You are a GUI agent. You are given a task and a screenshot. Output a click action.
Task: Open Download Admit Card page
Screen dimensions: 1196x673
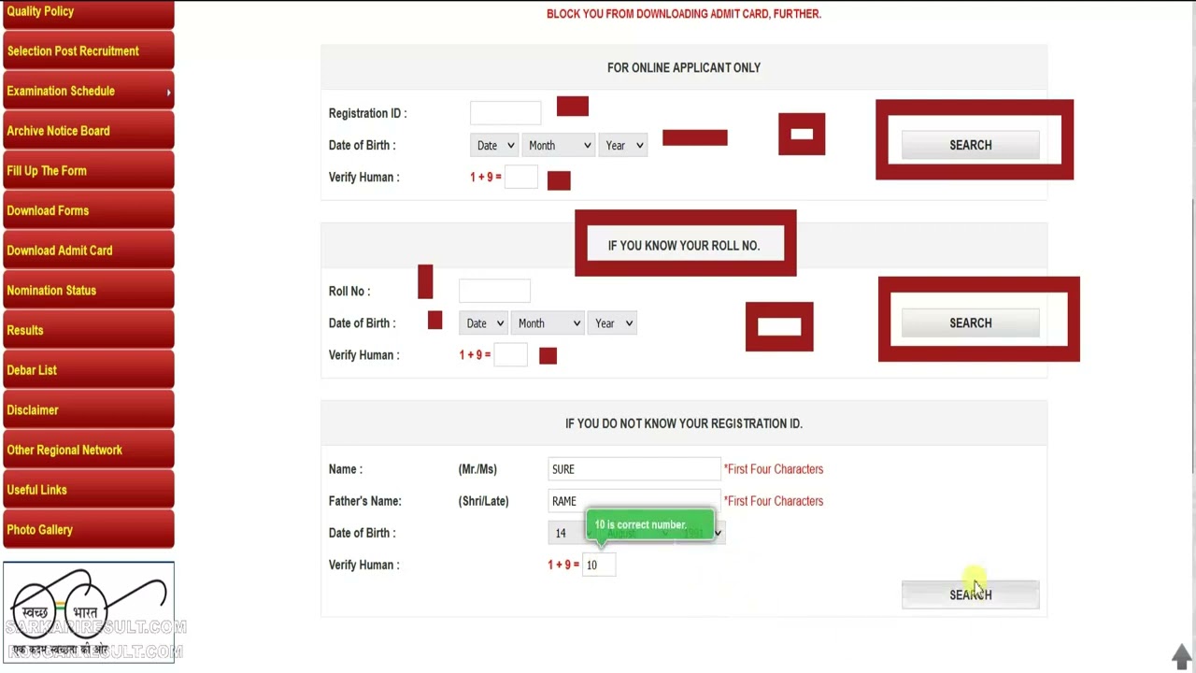tap(88, 251)
